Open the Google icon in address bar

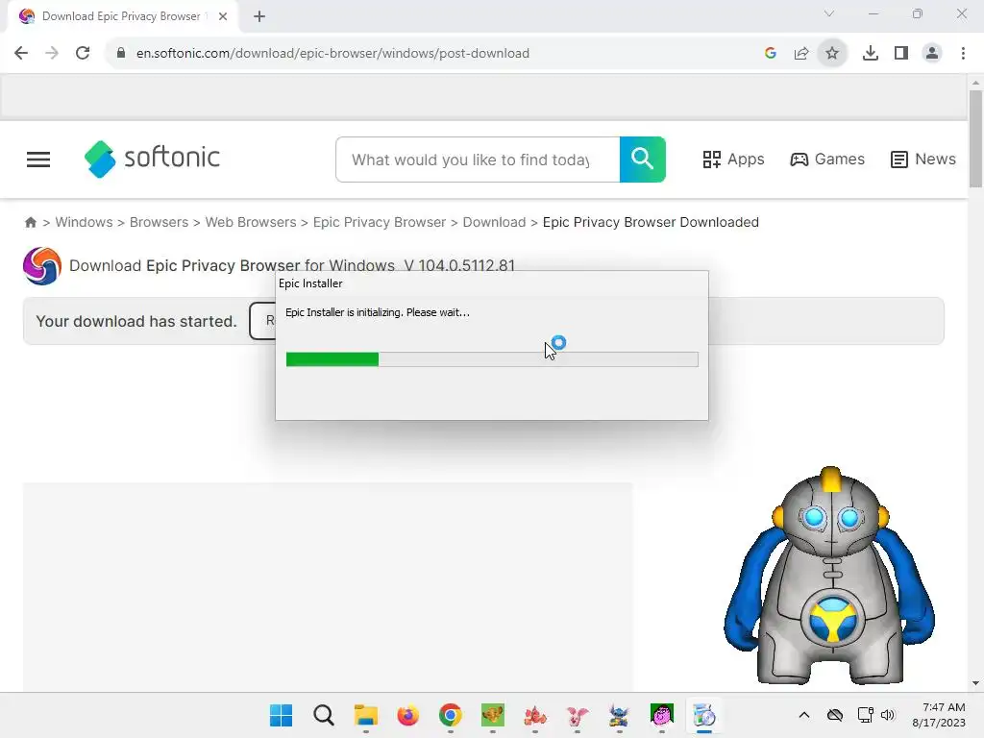pos(771,54)
